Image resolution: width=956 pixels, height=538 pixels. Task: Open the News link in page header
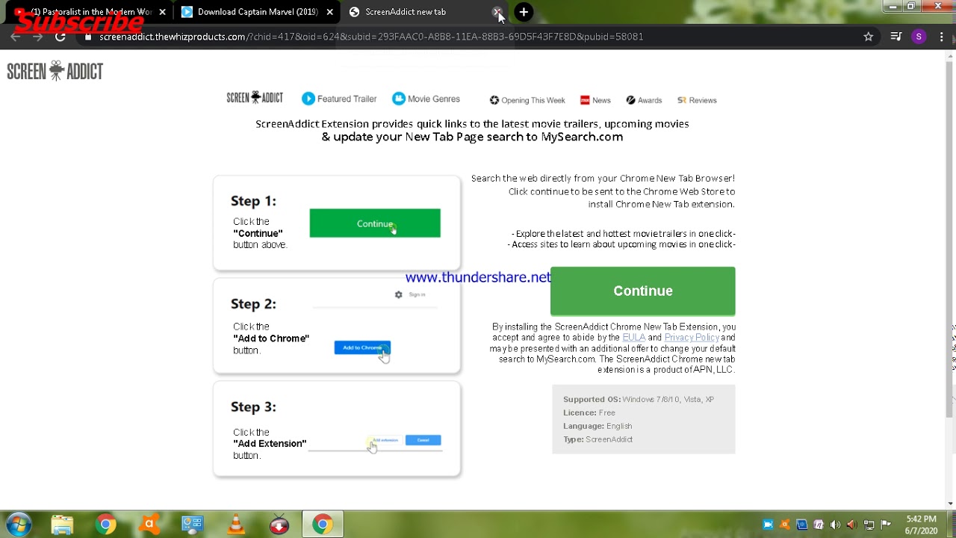coord(595,100)
